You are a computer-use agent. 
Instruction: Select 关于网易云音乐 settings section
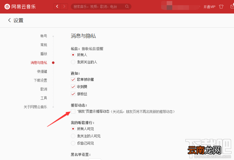(35, 107)
